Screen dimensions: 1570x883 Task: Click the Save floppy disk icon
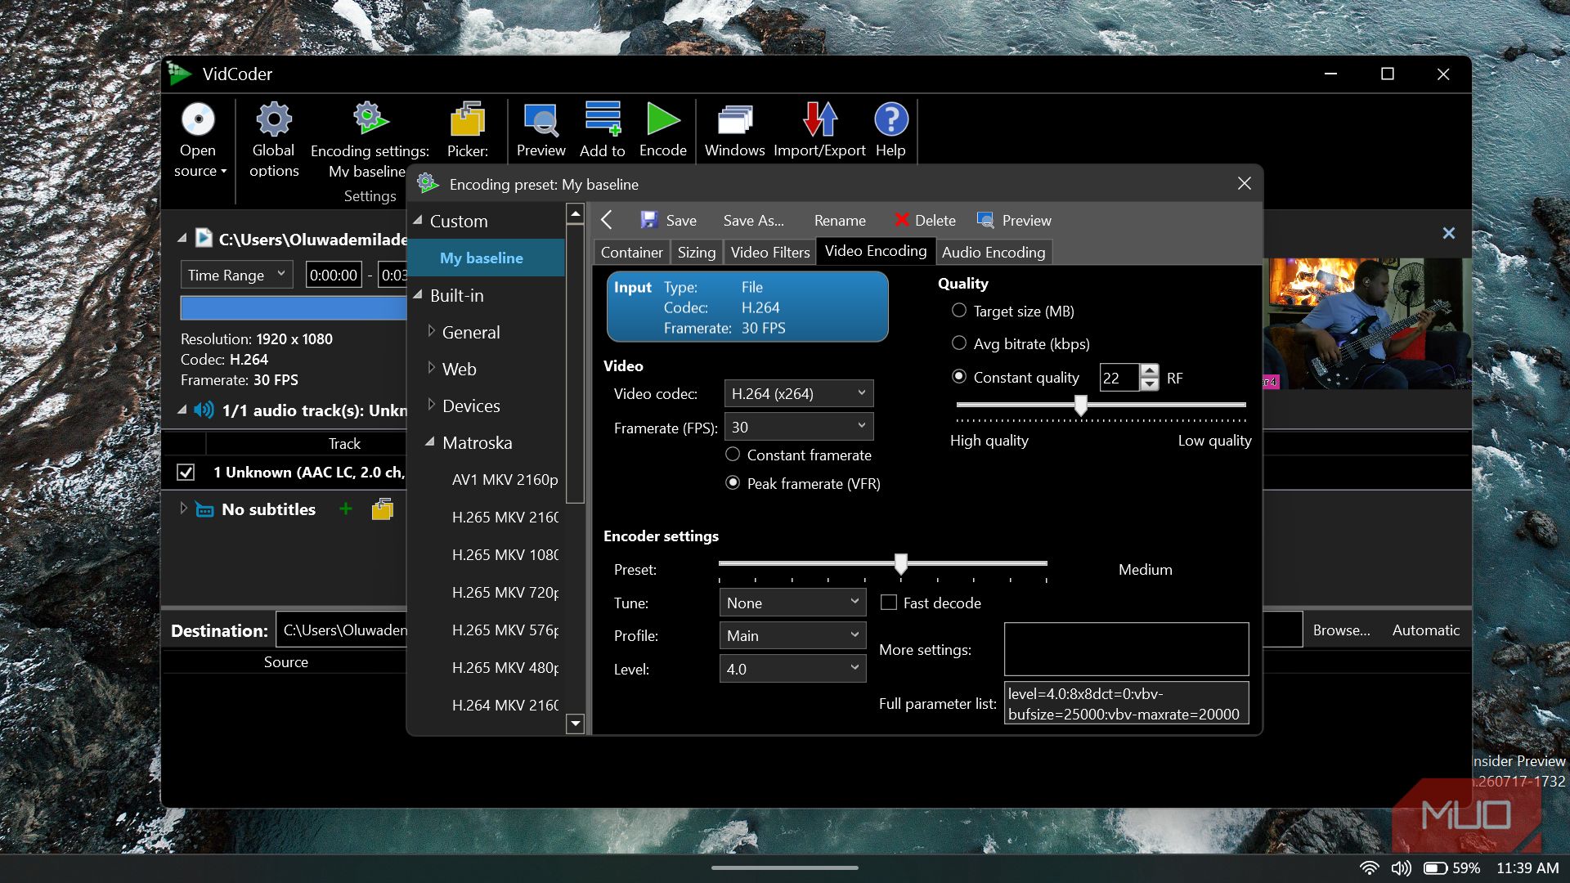point(649,220)
